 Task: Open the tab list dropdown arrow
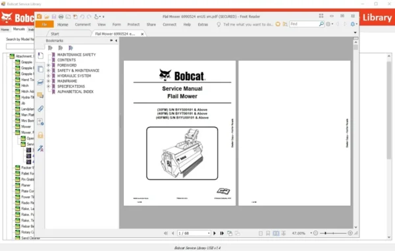click(355, 33)
